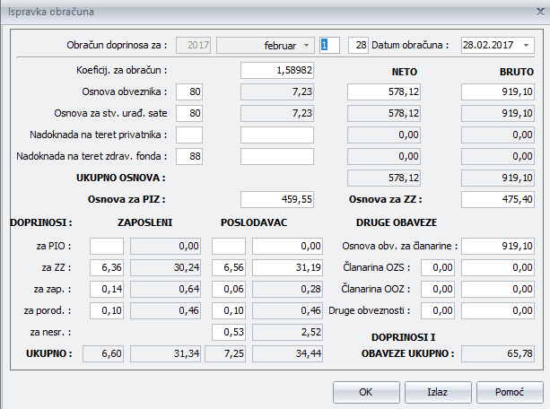Screen dimensions: 550x409
Task: Click the end day field showing 28
Action: [x=358, y=45]
